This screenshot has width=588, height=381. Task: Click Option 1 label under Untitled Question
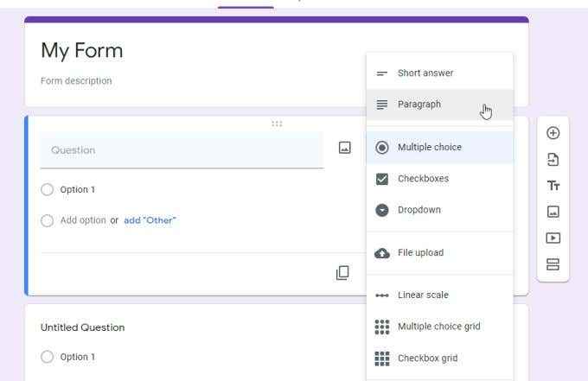(78, 357)
